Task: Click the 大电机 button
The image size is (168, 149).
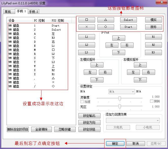Action: (x=118, y=127)
